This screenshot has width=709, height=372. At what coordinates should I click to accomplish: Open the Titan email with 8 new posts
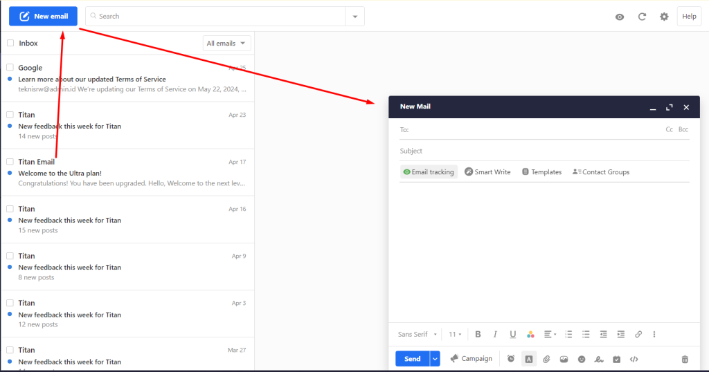[x=127, y=267]
